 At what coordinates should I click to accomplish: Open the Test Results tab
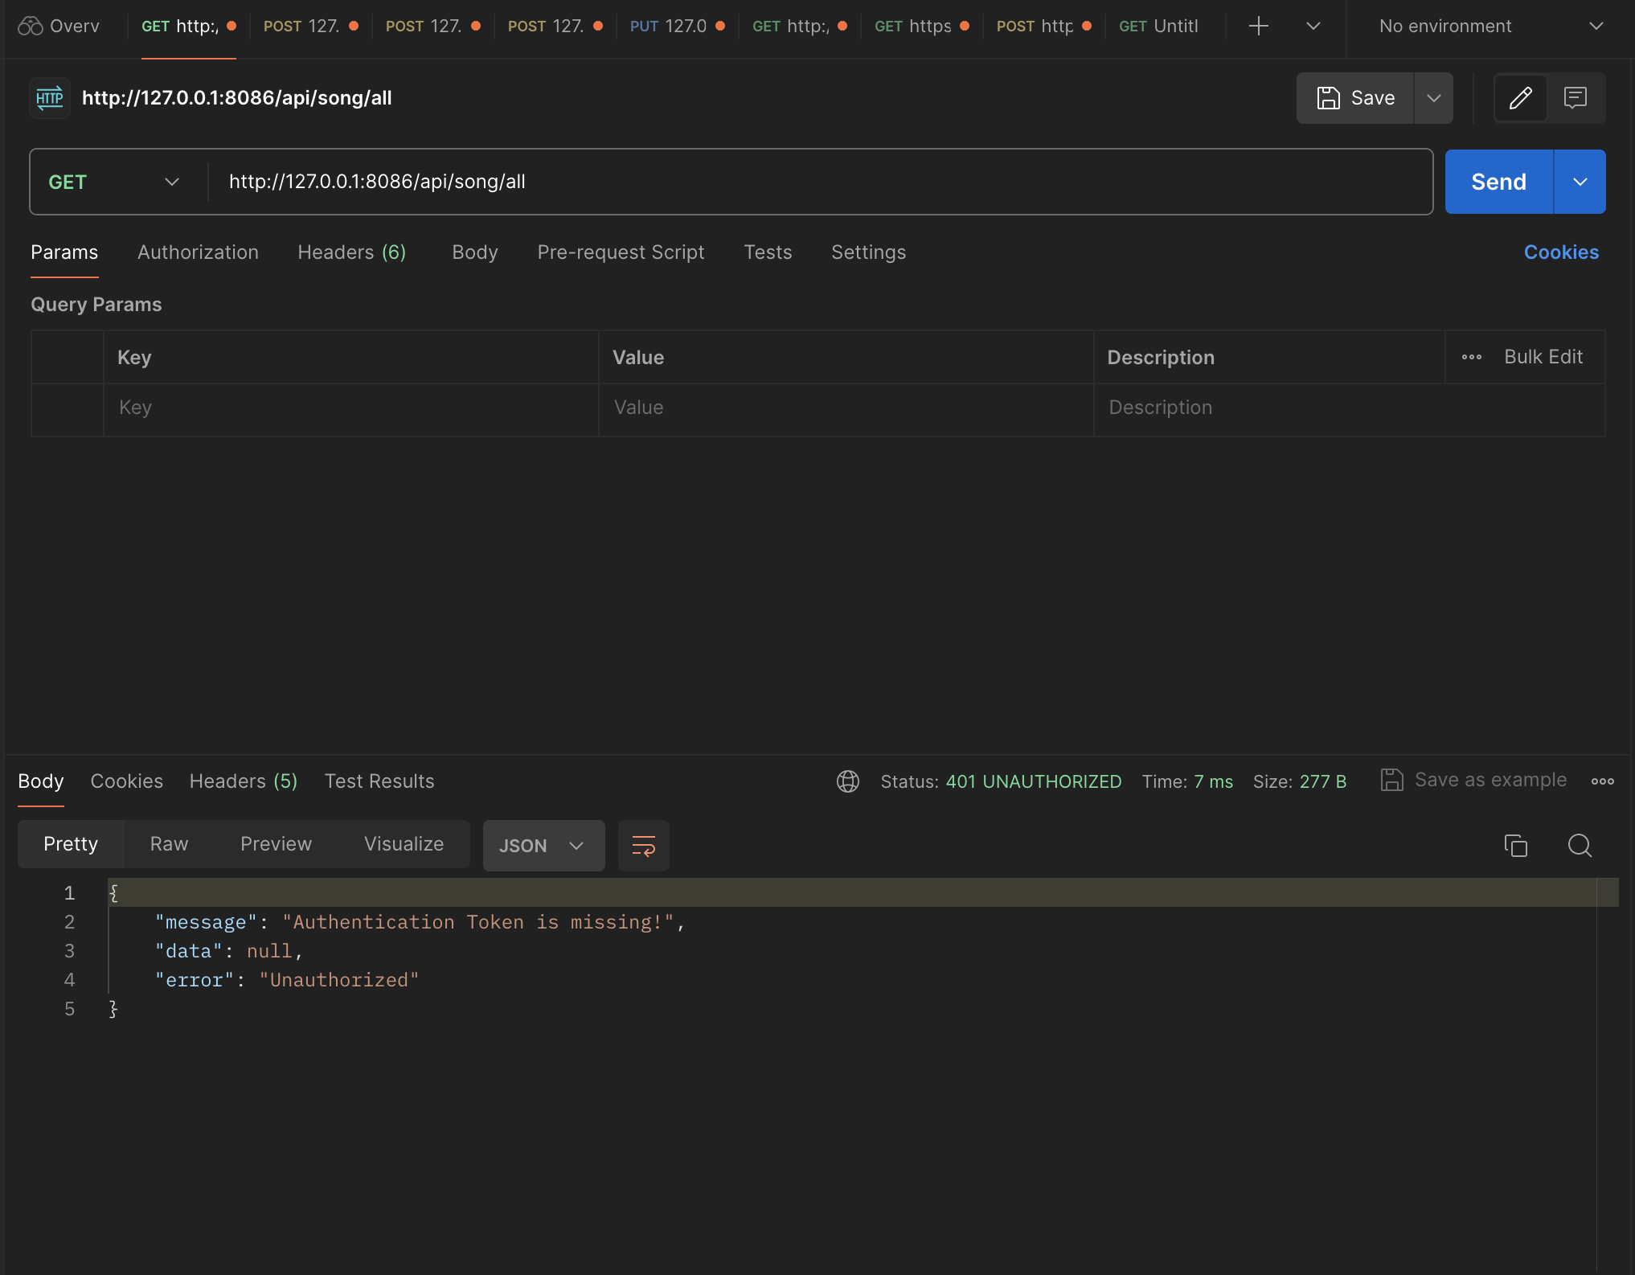379,781
